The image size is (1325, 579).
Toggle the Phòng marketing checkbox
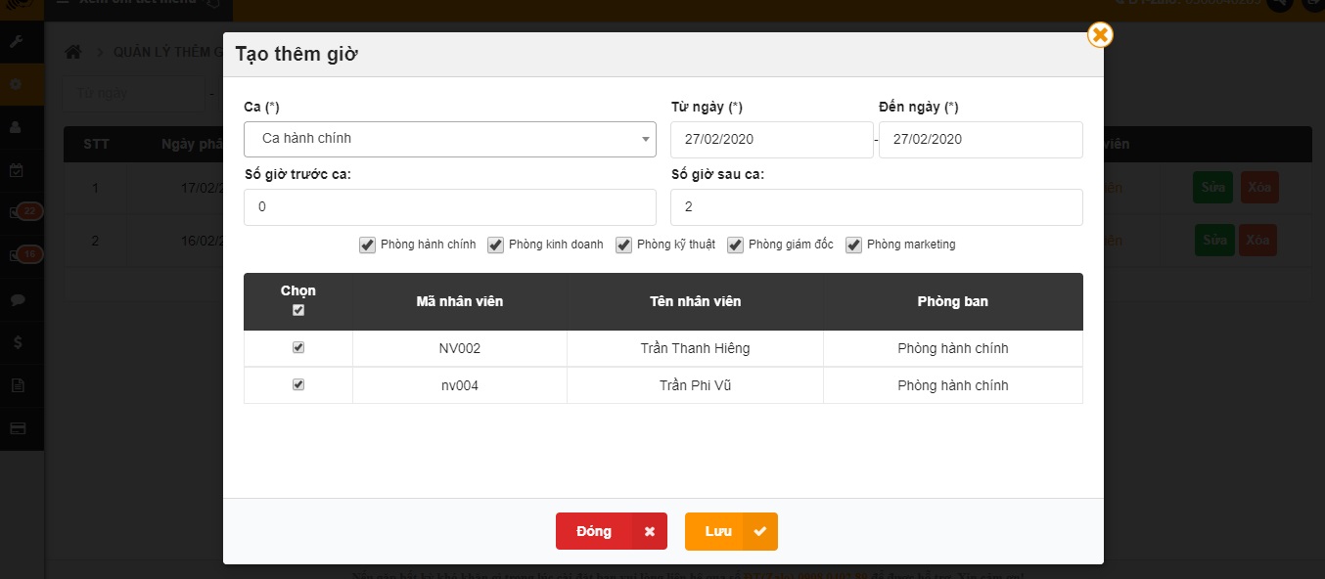(853, 245)
